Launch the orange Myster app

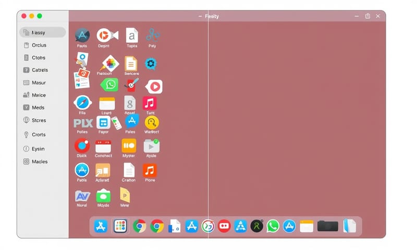[x=129, y=146]
